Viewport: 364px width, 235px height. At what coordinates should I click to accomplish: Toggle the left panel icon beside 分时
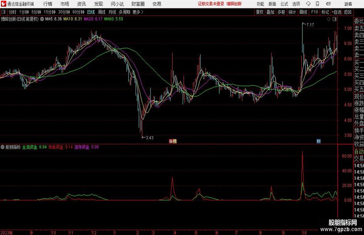pyautogui.click(x=3, y=12)
